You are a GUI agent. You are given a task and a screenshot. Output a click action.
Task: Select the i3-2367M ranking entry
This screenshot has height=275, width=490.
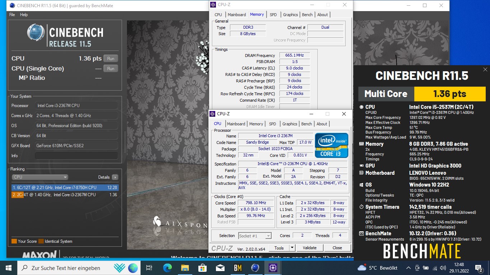coord(65,195)
